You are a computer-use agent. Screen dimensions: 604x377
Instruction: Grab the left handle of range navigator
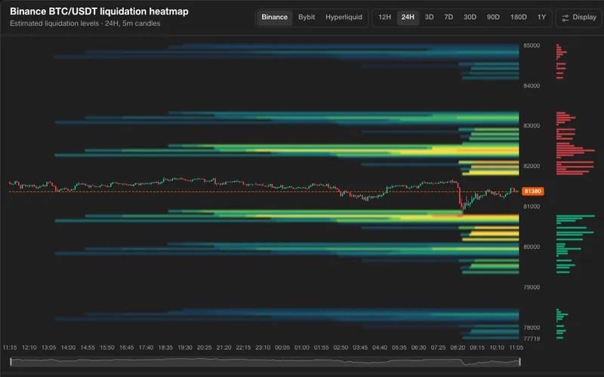click(11, 362)
